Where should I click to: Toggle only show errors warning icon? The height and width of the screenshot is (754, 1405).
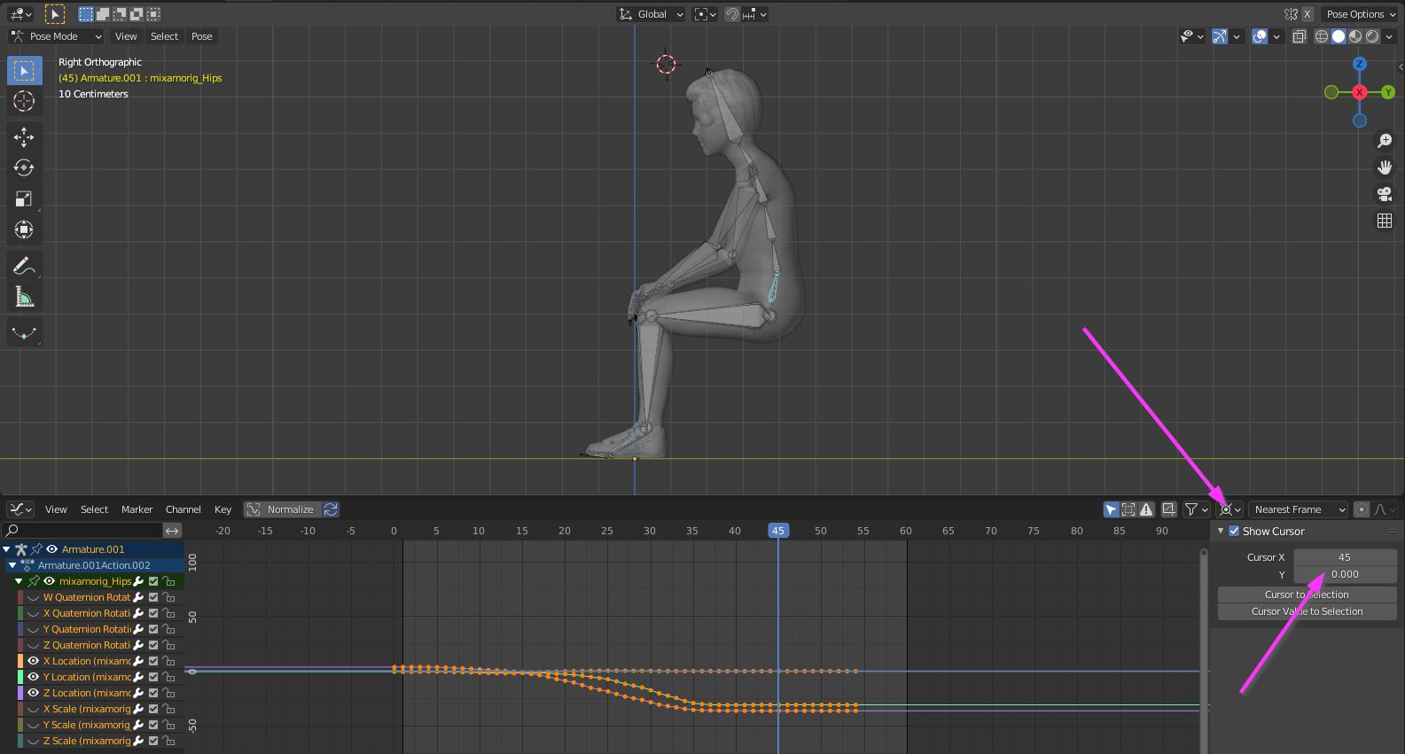1146,509
